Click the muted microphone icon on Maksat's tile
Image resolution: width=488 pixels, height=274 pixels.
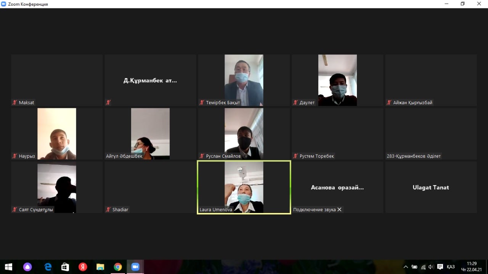[x=15, y=103]
